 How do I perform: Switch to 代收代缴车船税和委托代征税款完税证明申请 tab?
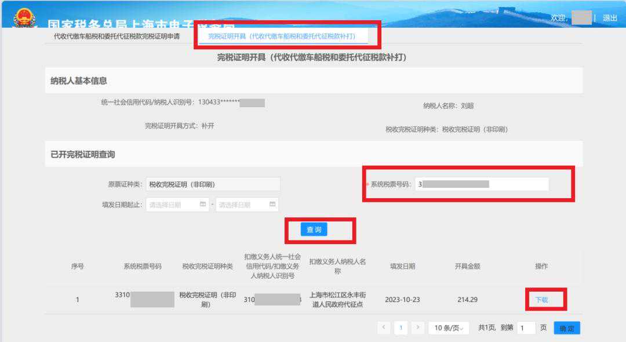tap(117, 36)
